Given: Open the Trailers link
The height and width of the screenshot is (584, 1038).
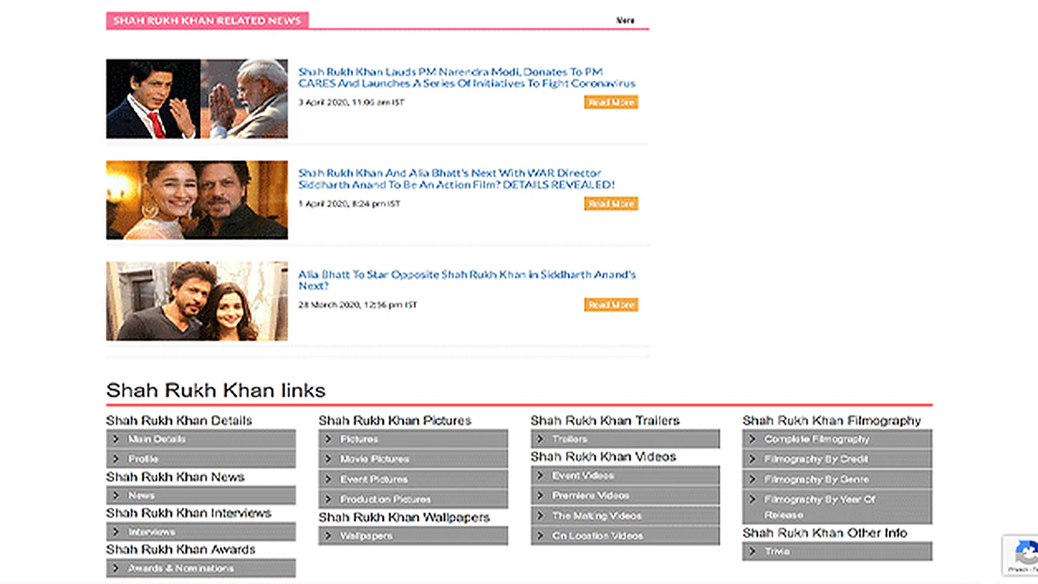Looking at the screenshot, I should 625,439.
